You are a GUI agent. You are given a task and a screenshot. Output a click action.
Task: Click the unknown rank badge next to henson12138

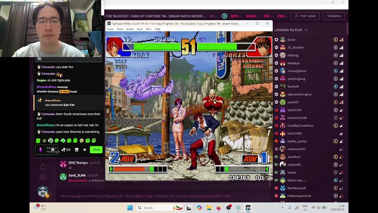(x=335, y=118)
